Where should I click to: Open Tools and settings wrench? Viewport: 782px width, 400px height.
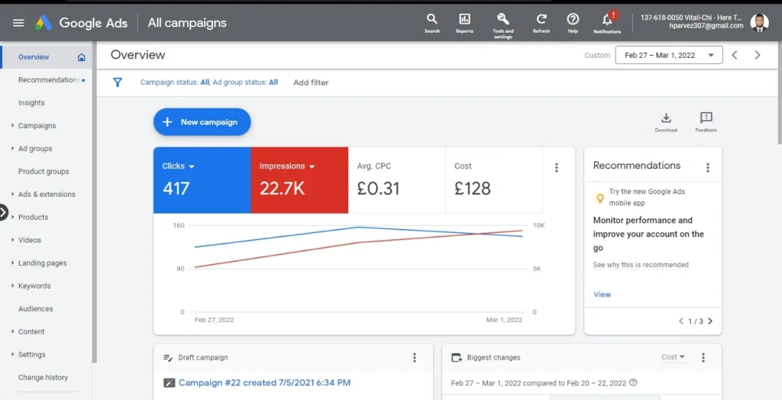(x=502, y=19)
